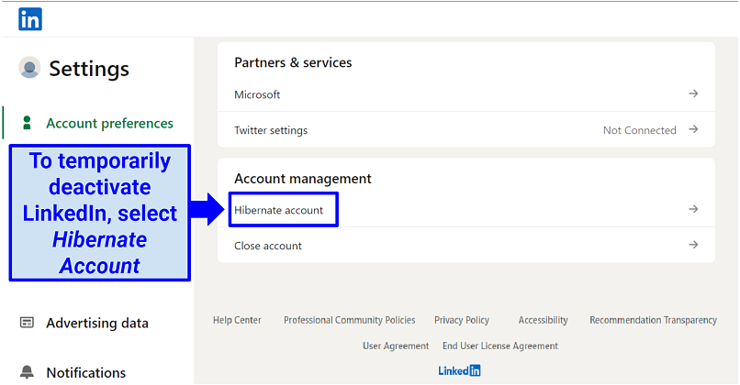Click the profile avatar beside Settings
740x385 pixels.
click(29, 68)
